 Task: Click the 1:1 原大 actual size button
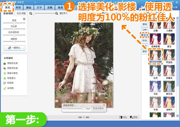(63, 13)
